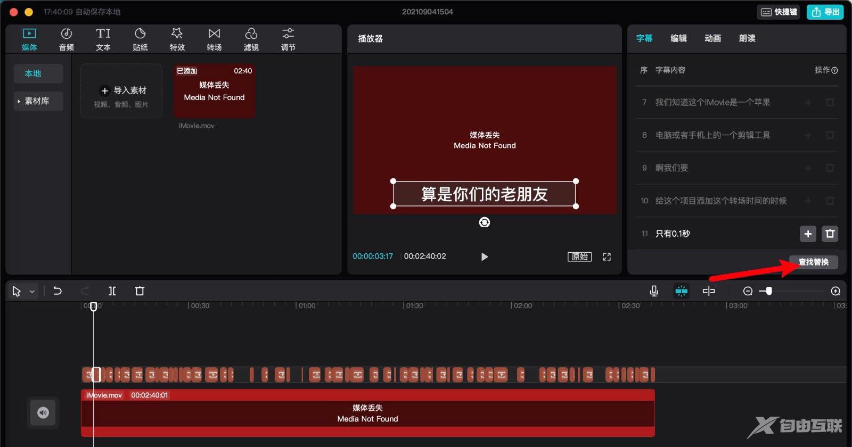Undo the last action
Image resolution: width=852 pixels, height=447 pixels.
tap(58, 291)
